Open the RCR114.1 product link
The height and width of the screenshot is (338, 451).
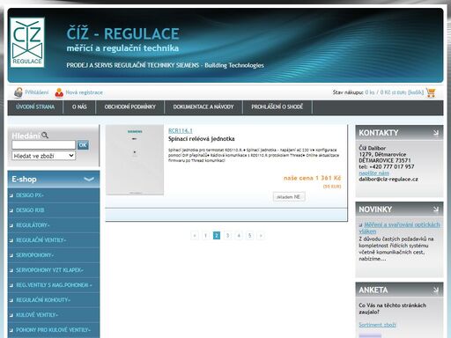point(181,131)
